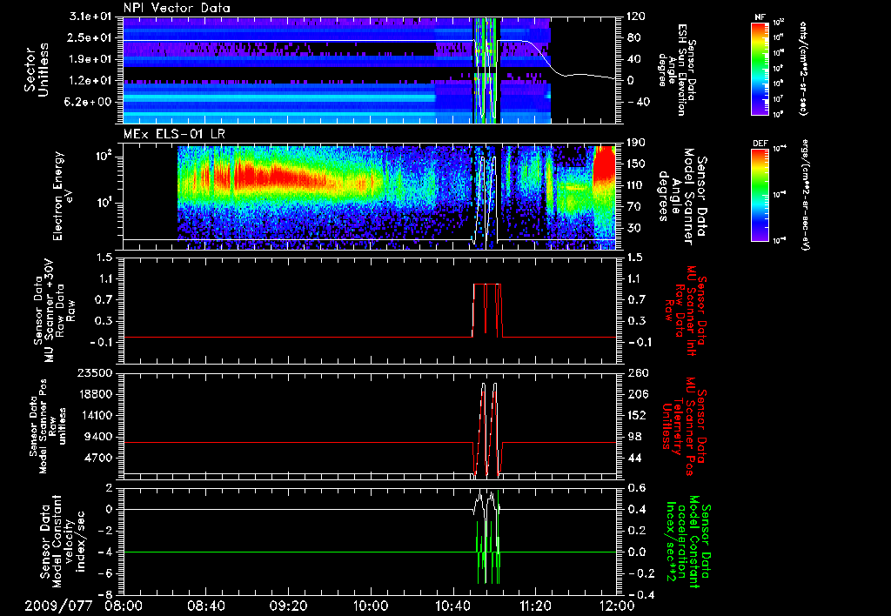Click the '3.1e+01' sector tick value
The image size is (891, 616).
tap(91, 17)
